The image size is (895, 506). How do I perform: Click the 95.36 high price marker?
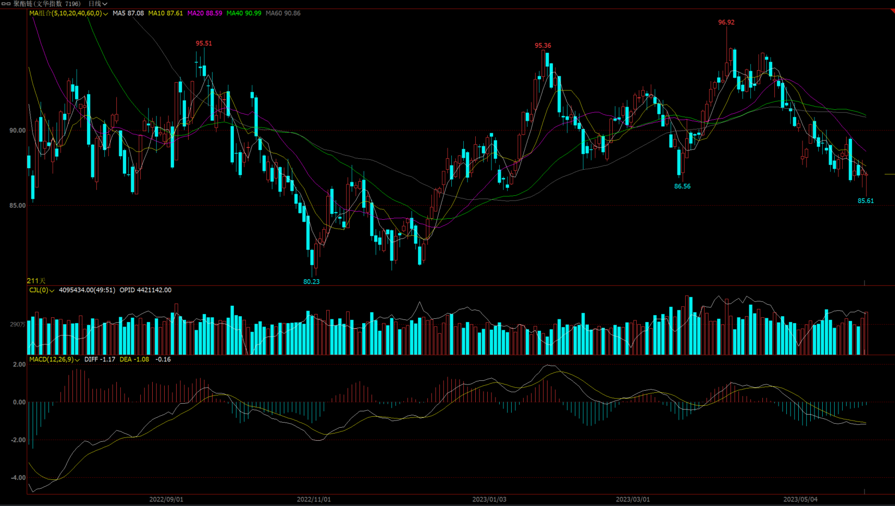tap(543, 46)
